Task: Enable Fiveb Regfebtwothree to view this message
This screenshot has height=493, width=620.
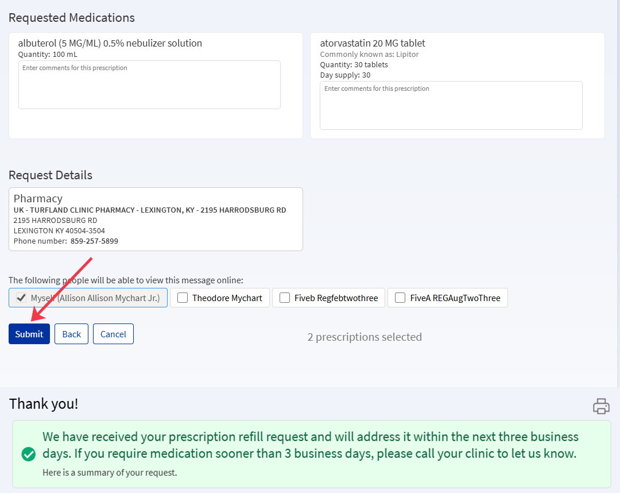Action: click(284, 298)
